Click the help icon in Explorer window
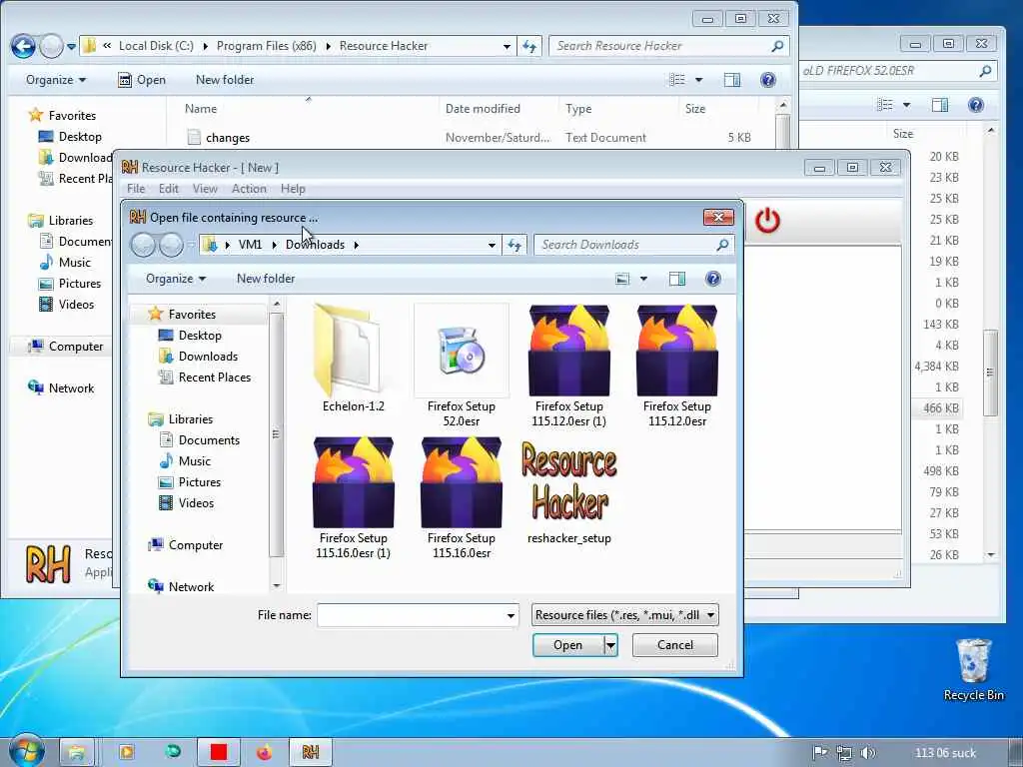This screenshot has height=767, width=1023. [x=768, y=80]
